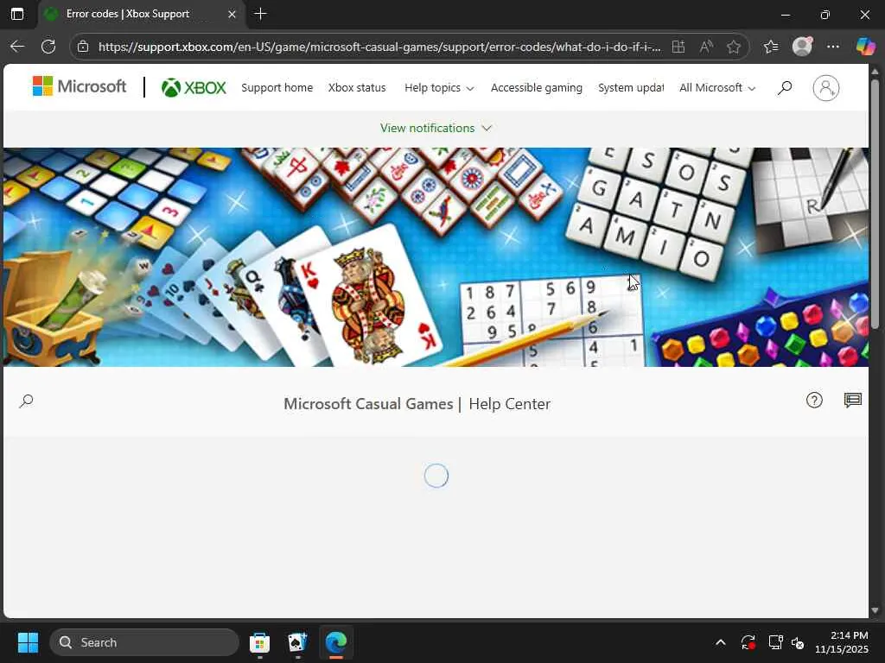Click the taskbar Search box

click(144, 642)
